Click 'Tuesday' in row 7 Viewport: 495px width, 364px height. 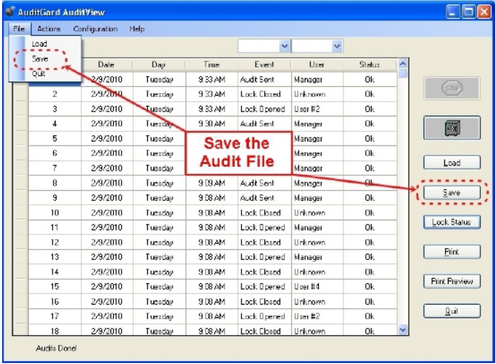click(160, 169)
